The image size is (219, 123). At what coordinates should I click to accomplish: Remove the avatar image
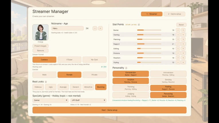coord(40,51)
